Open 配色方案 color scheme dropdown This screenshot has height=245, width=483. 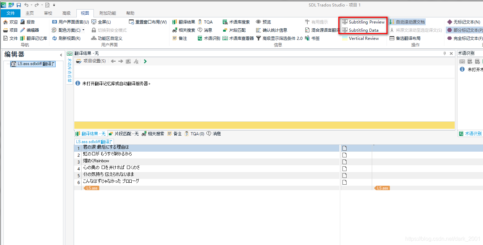click(68, 30)
